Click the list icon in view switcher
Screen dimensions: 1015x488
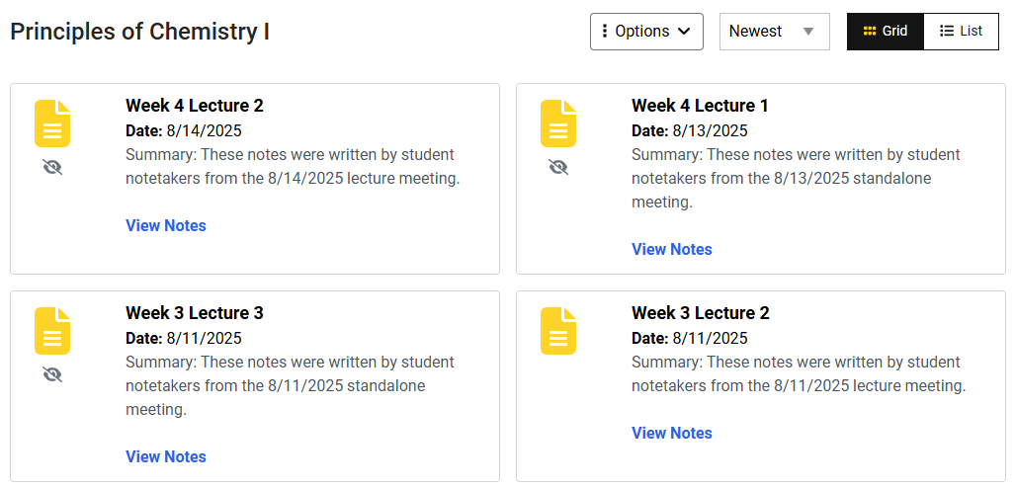pyautogui.click(x=947, y=32)
